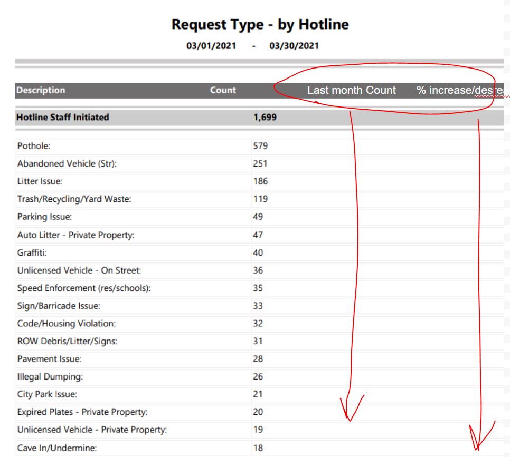
Task: Select the start date 03/01/2021
Action: (x=211, y=46)
